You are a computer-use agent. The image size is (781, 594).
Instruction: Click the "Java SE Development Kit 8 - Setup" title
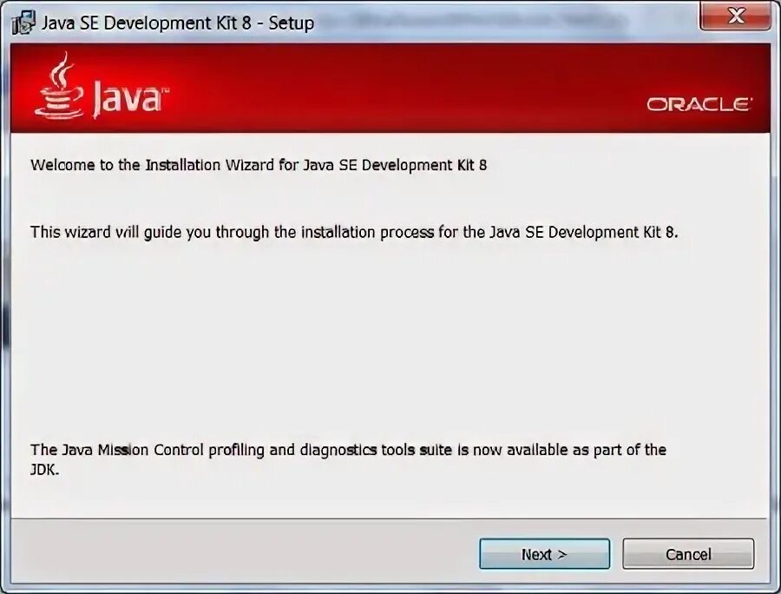178,23
